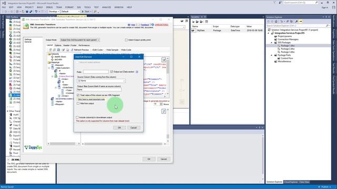The height and width of the screenshot is (189, 337).
Task: Click second icon in Layout tab toolbar
Action: click(54, 50)
